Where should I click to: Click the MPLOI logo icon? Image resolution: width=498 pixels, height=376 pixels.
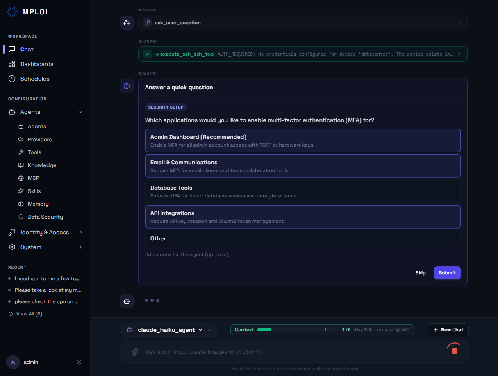(x=12, y=12)
